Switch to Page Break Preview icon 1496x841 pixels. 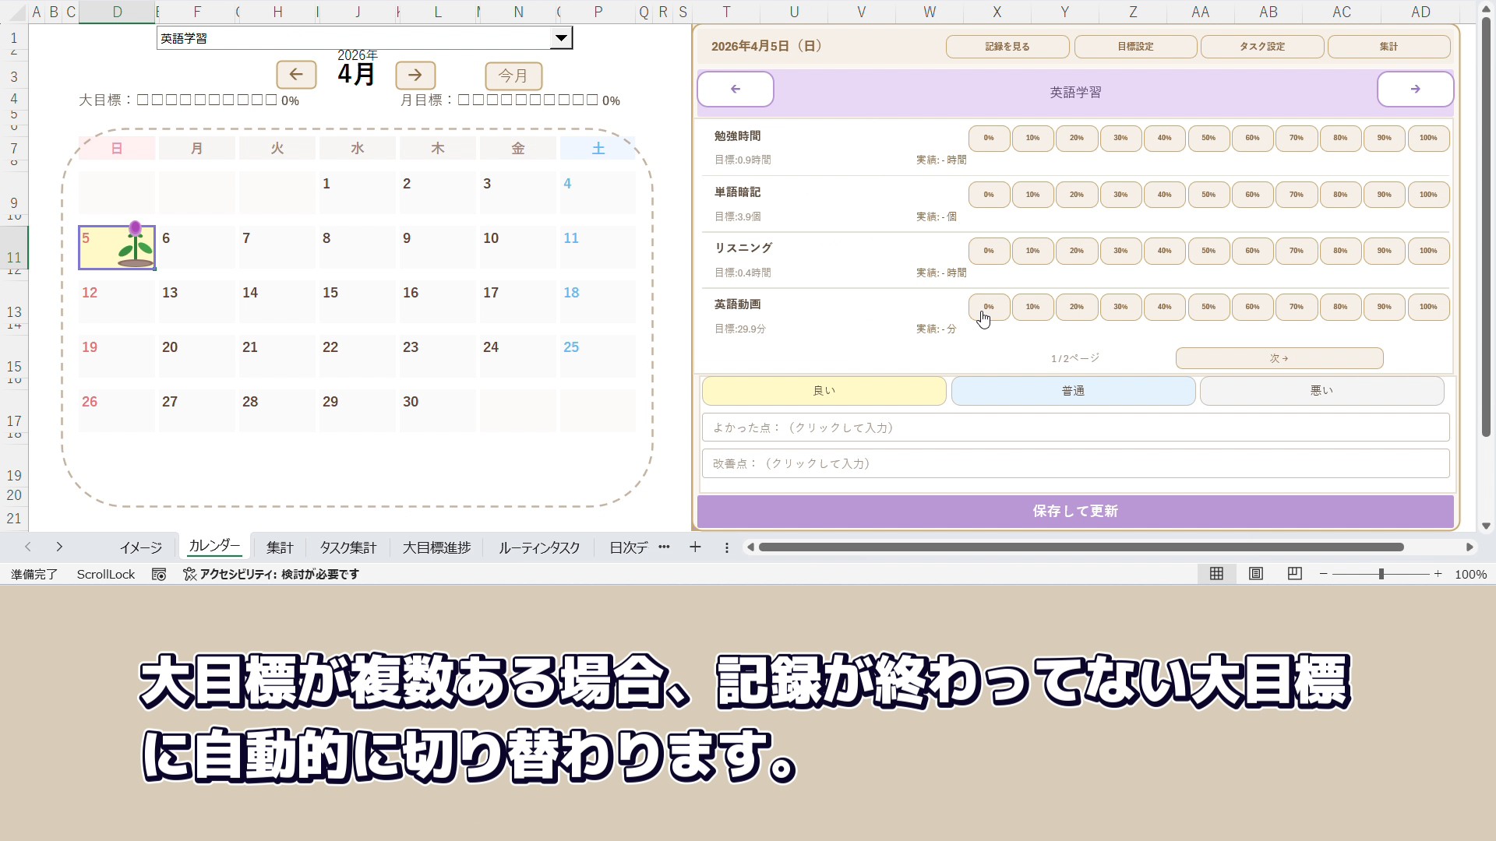coord(1294,574)
